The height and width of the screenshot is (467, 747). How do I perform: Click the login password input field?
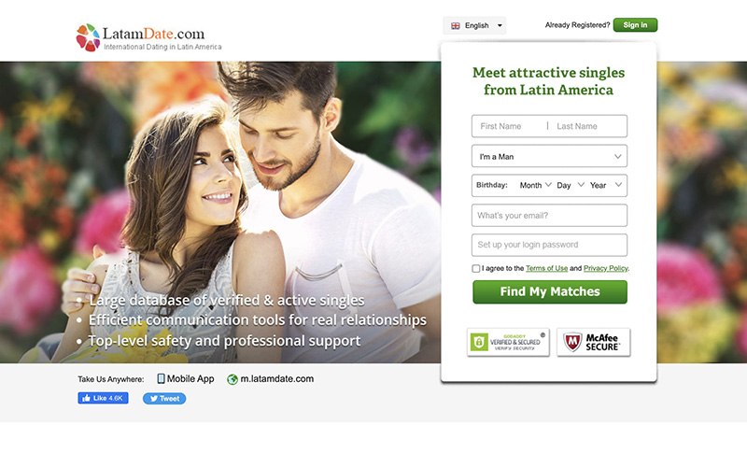point(549,245)
